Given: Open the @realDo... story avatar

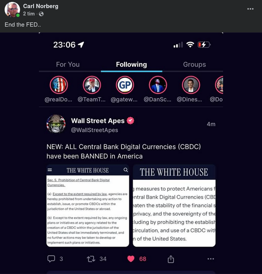Looking at the screenshot, I should click(59, 85).
